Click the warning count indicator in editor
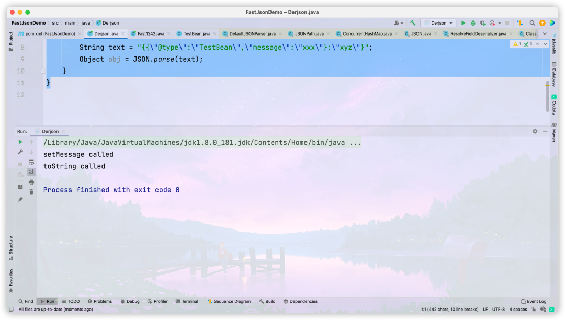565x320 pixels. (517, 44)
